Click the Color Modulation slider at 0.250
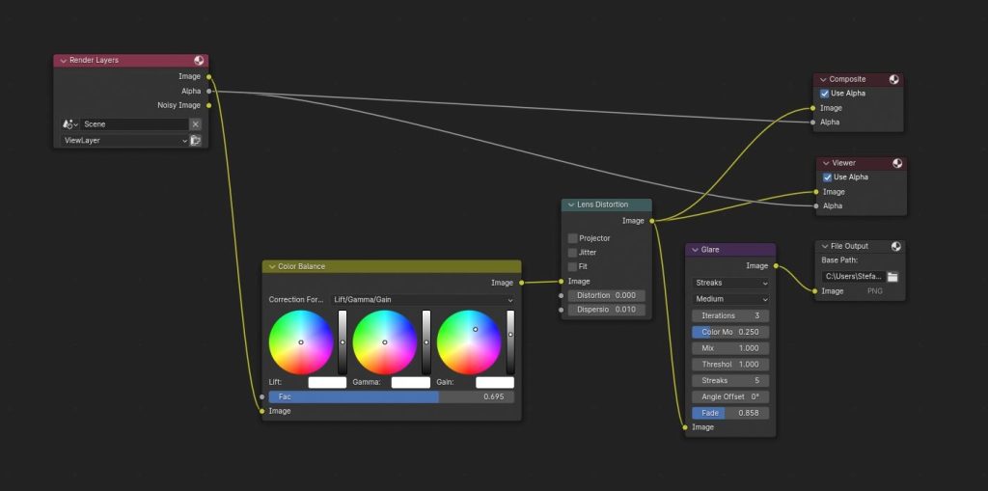 [x=730, y=332]
